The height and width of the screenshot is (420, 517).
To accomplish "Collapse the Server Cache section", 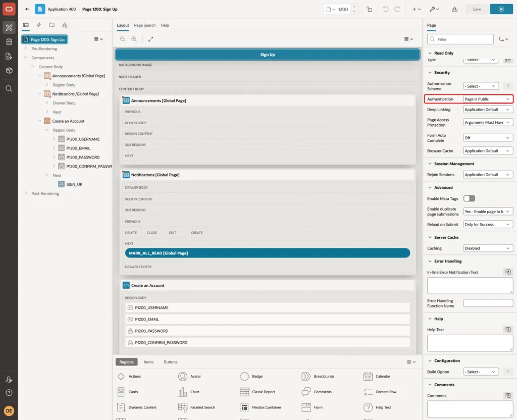I will click(x=430, y=237).
